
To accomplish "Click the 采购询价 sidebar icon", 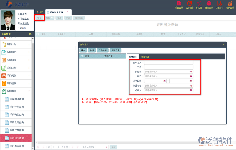I will [x=4, y=52].
